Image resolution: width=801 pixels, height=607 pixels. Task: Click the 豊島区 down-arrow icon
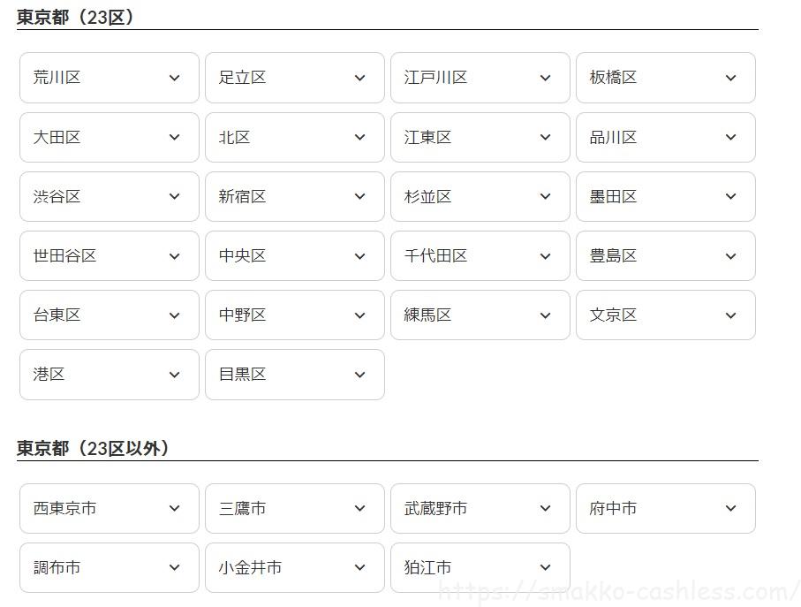pos(730,255)
